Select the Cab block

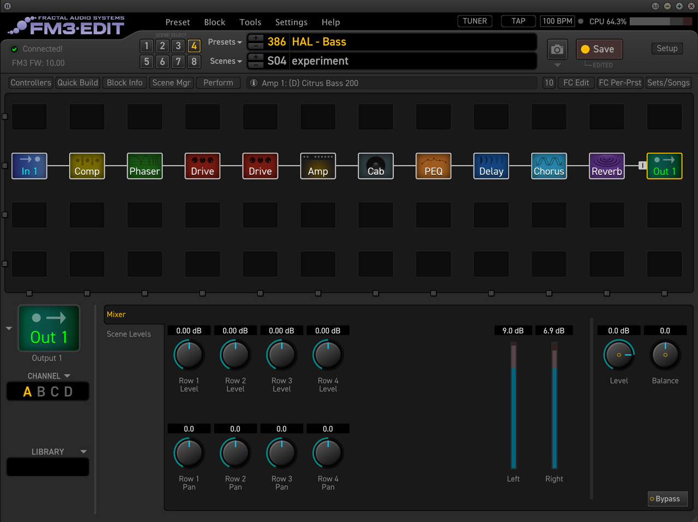pos(376,166)
